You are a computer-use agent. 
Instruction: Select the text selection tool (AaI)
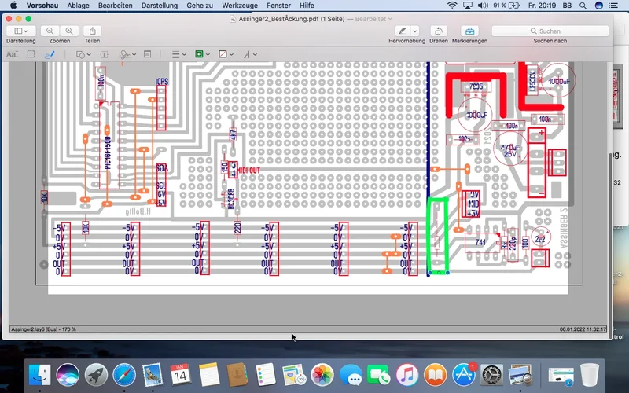click(x=13, y=54)
